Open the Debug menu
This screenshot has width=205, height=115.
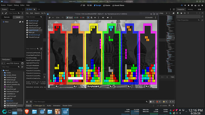pos(16,5)
